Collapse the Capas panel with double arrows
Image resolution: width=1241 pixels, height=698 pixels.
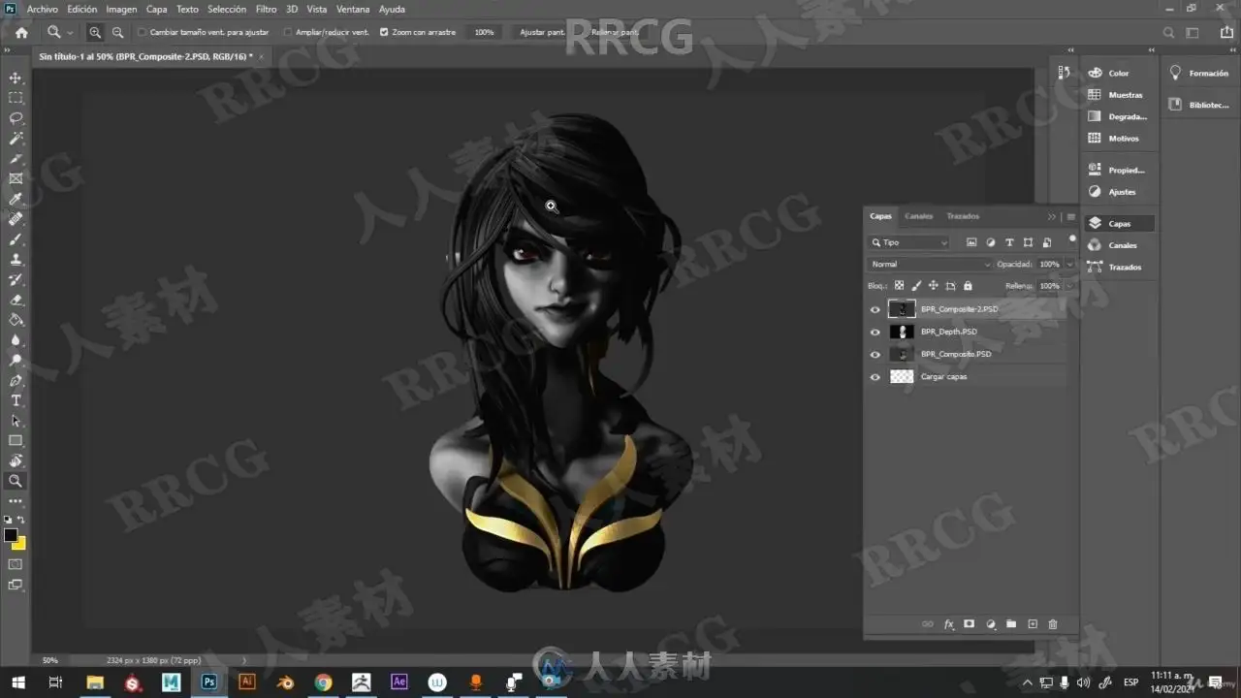tap(1052, 216)
